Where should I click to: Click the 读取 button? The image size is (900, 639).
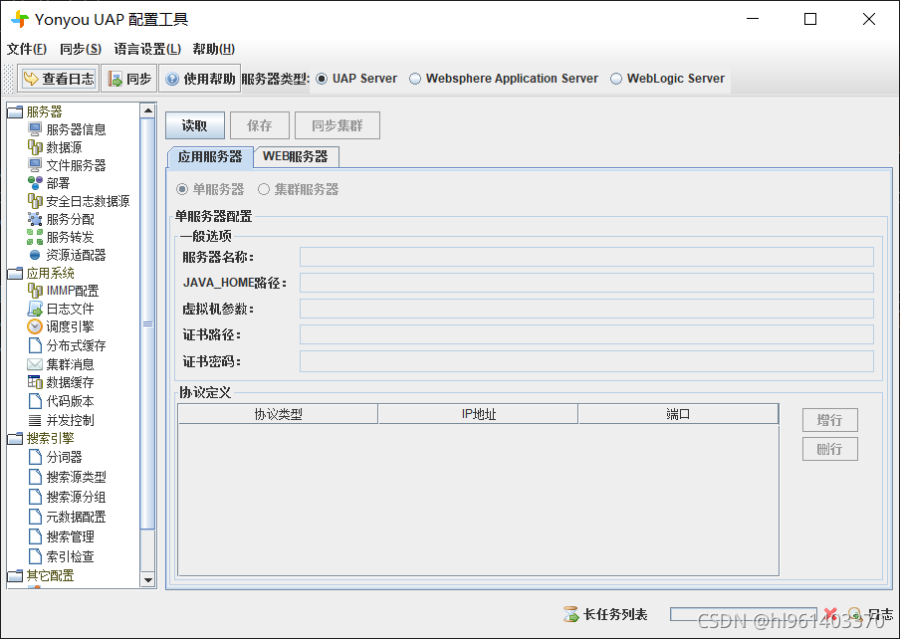194,125
